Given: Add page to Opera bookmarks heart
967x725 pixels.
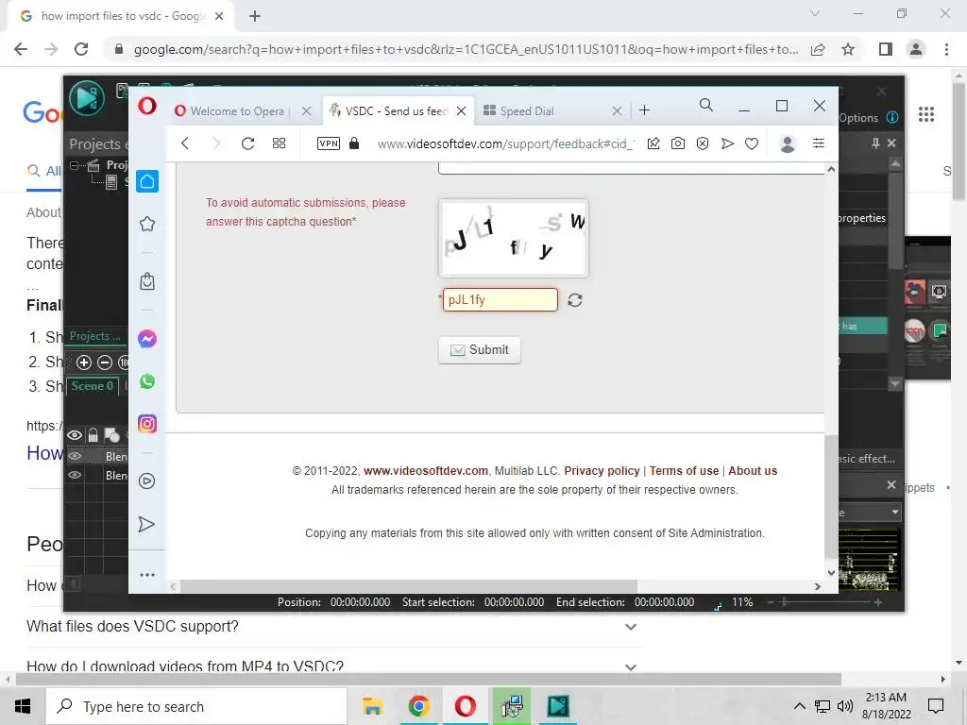Looking at the screenshot, I should pos(751,143).
